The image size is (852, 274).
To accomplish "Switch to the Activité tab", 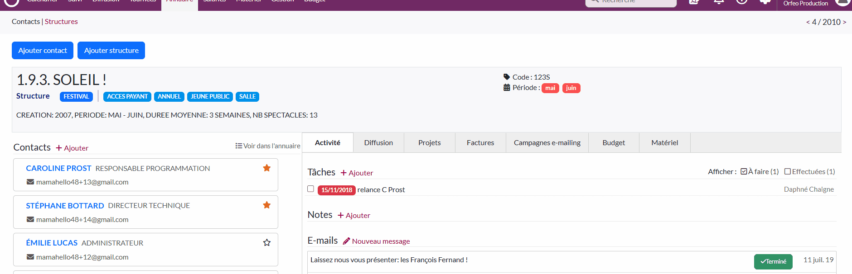I will [328, 142].
